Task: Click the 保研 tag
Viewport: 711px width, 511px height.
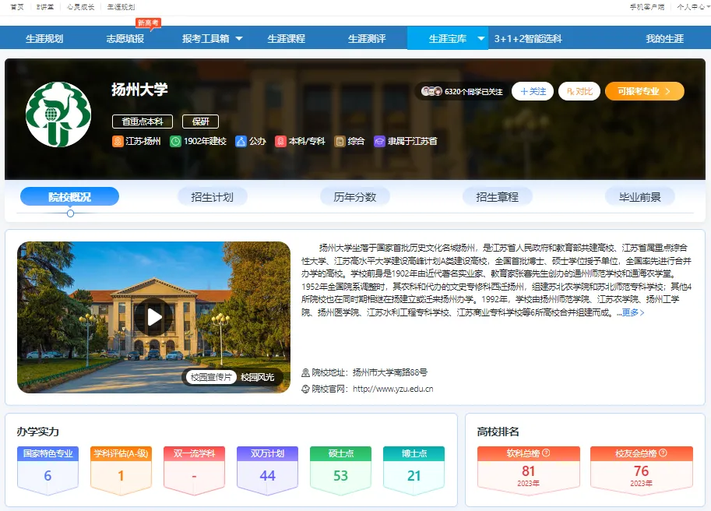Action: click(200, 122)
